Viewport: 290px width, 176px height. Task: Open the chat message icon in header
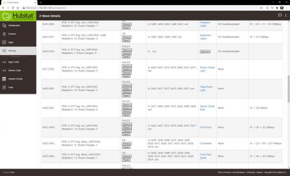[280, 15]
